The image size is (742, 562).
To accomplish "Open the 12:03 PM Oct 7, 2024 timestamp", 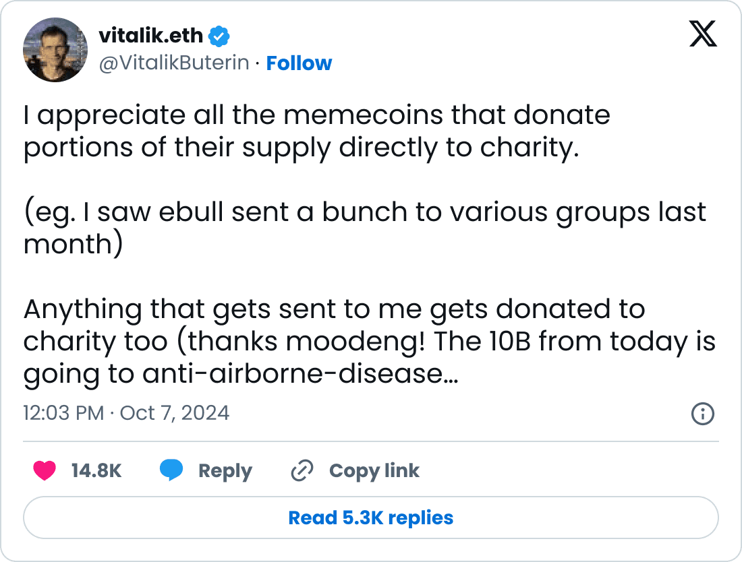I will 127,412.
